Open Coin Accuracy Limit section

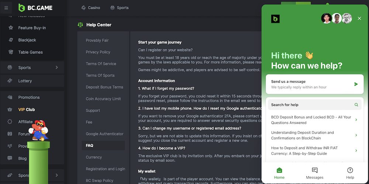(103, 99)
